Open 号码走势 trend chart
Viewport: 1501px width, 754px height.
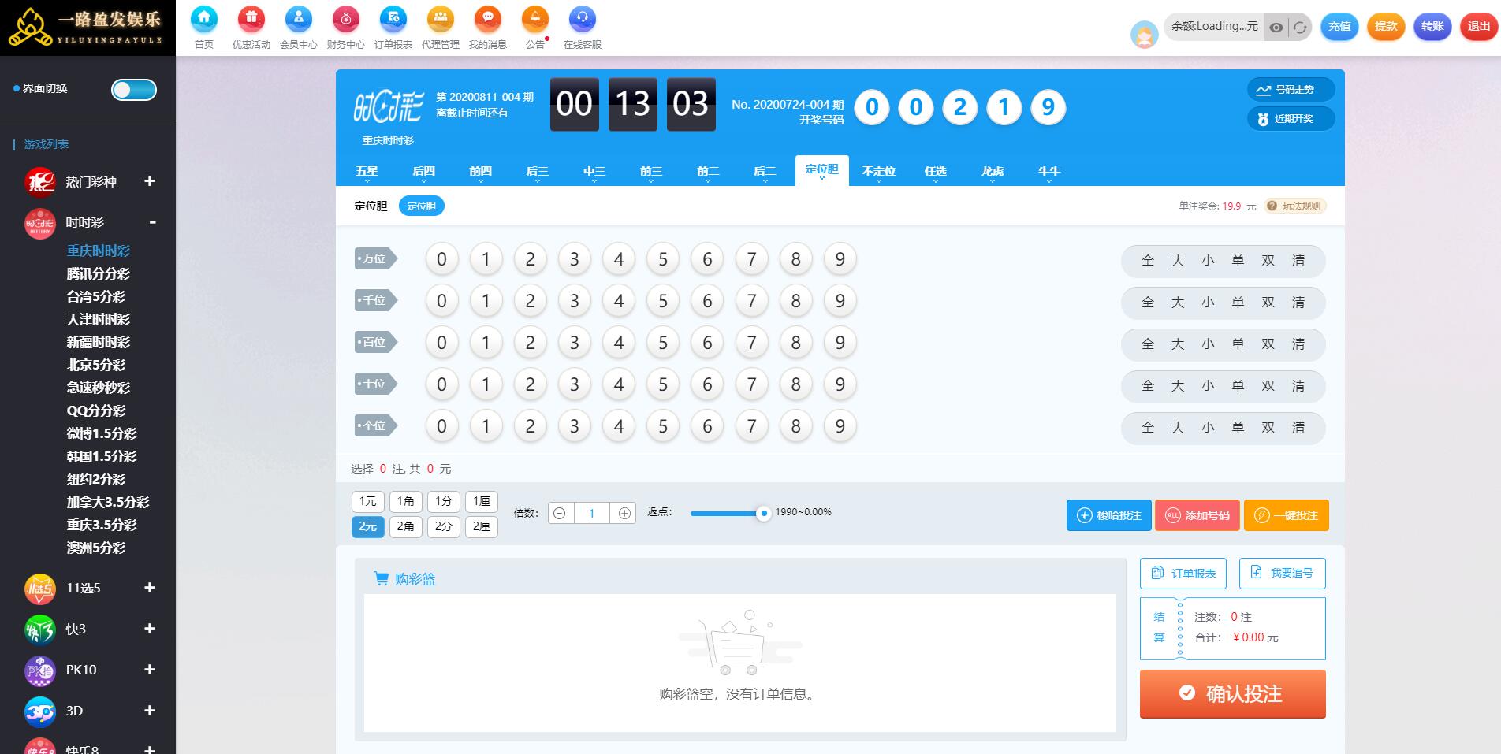[x=1291, y=90]
